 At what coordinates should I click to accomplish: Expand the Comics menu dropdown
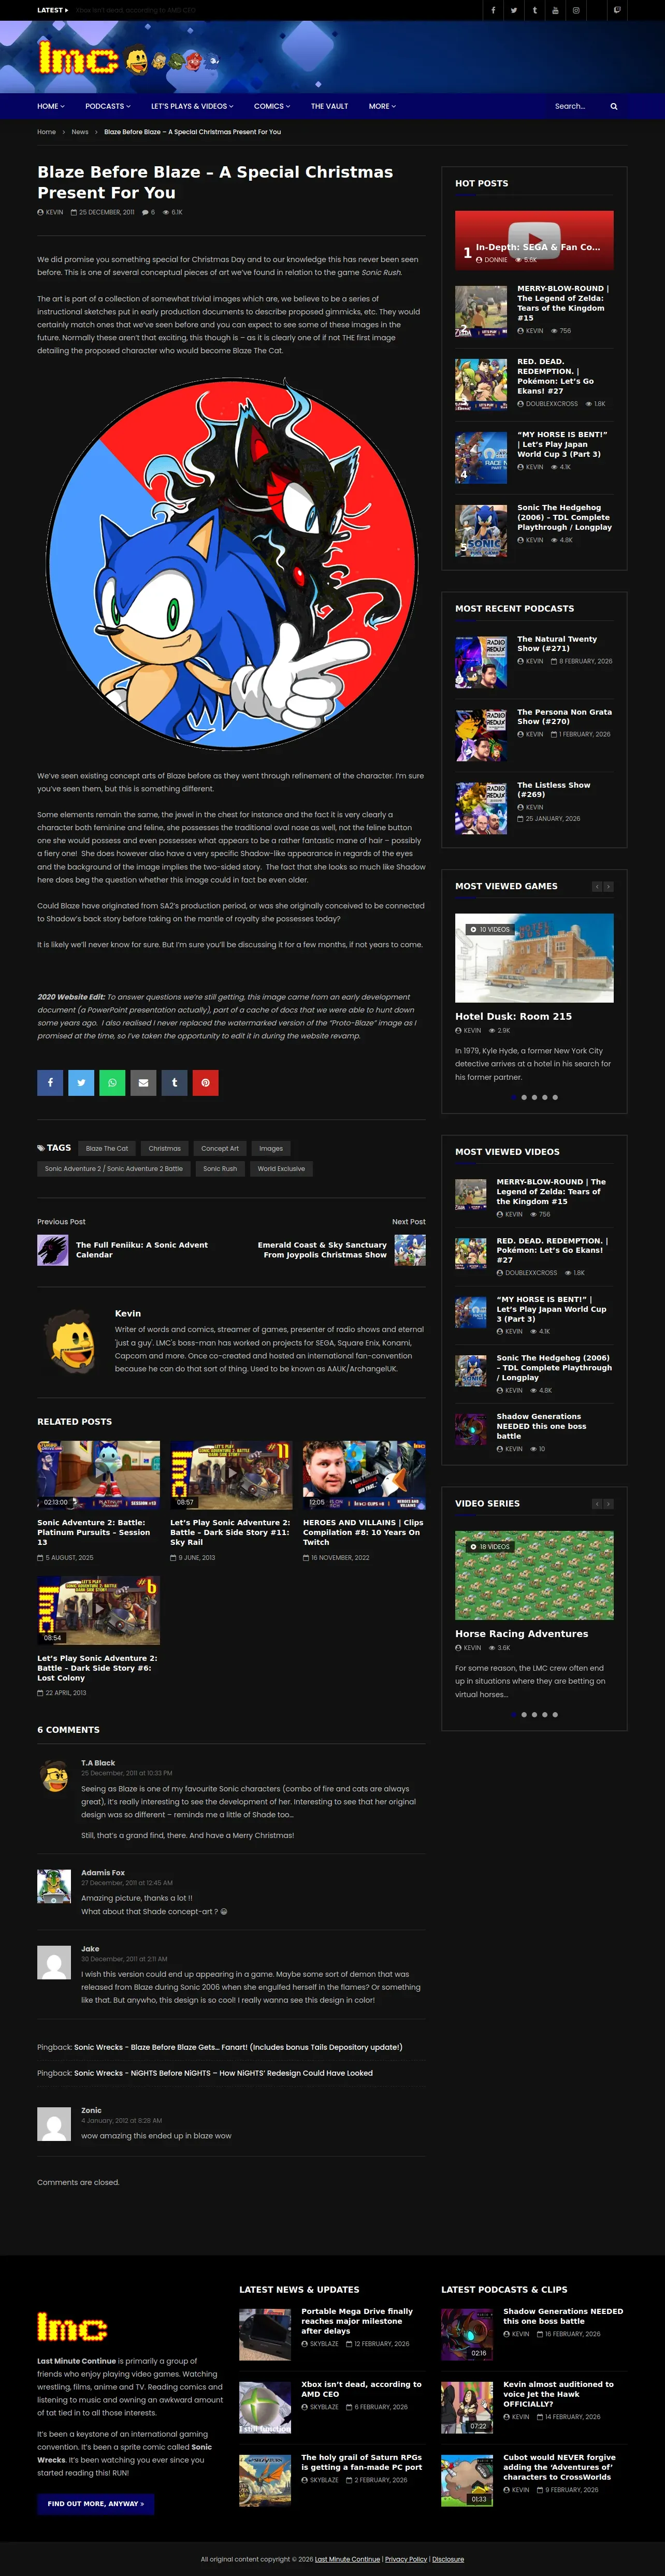(272, 106)
